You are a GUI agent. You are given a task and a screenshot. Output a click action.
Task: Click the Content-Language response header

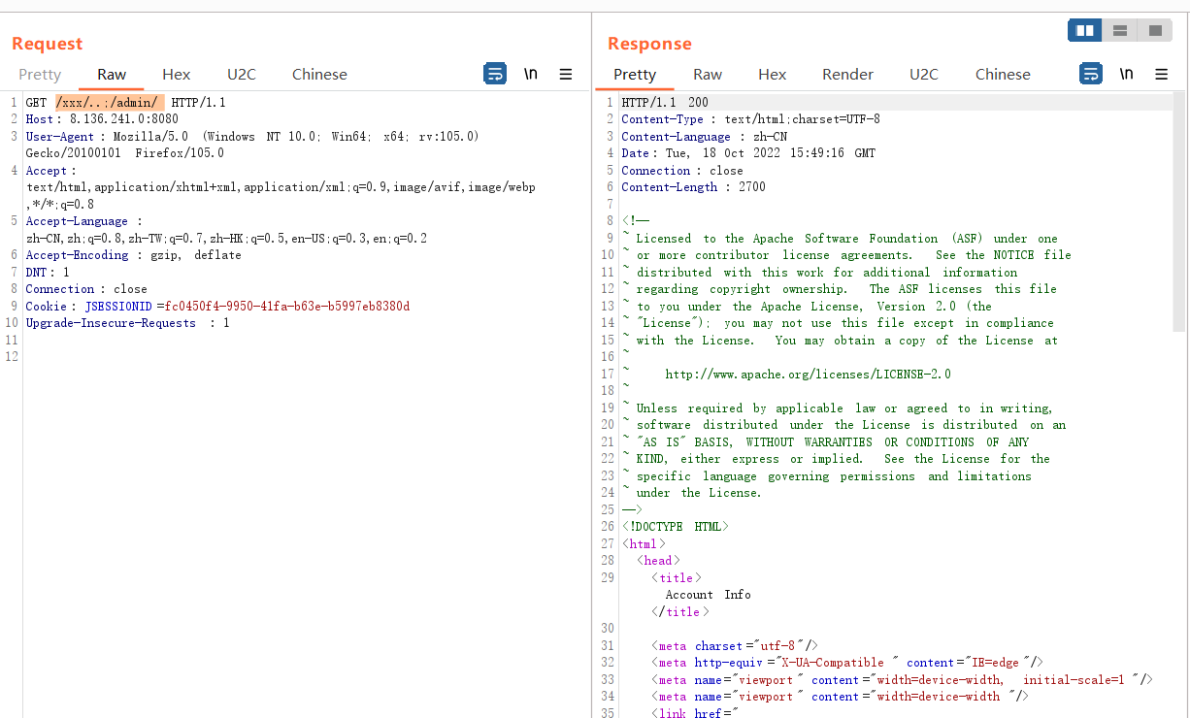point(705,137)
